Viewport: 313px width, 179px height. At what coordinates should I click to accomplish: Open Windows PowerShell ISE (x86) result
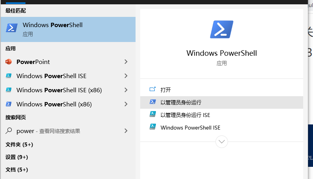pyautogui.click(x=68, y=90)
